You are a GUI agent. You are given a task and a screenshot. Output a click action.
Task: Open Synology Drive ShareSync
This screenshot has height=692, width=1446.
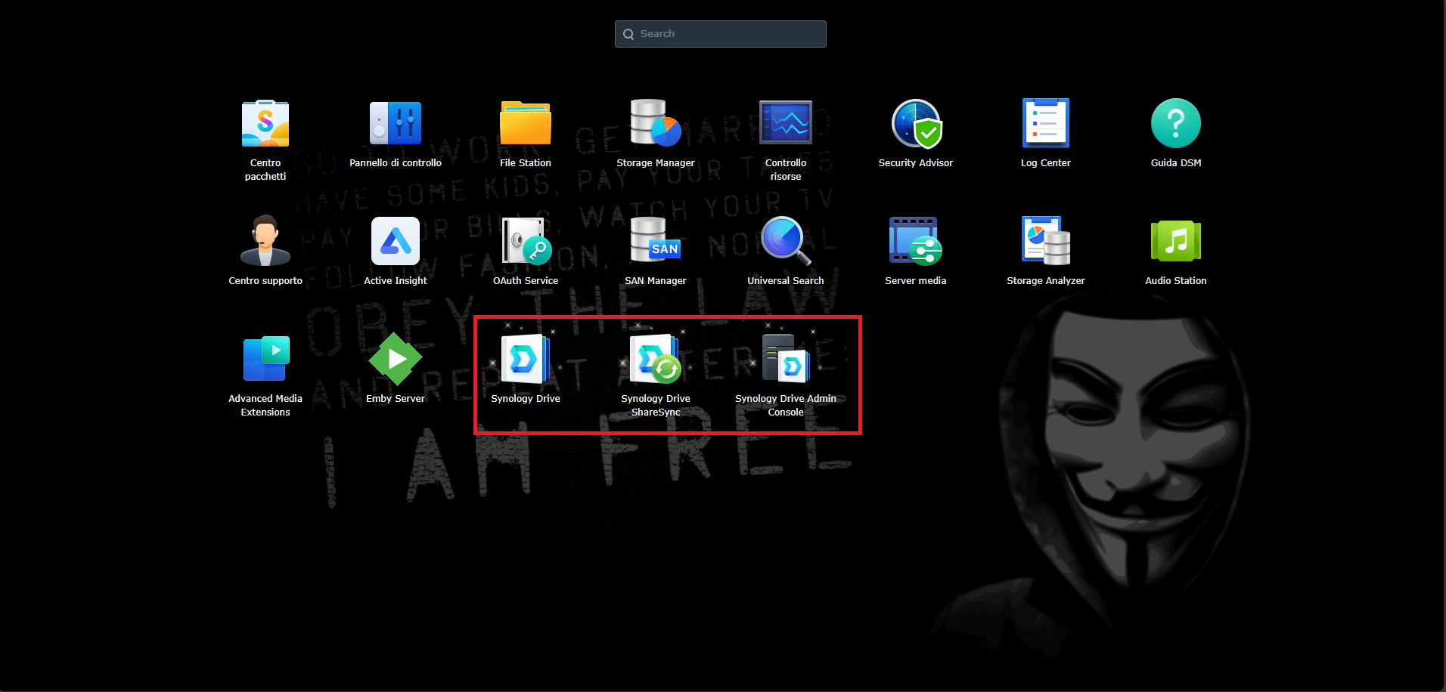pyautogui.click(x=656, y=359)
